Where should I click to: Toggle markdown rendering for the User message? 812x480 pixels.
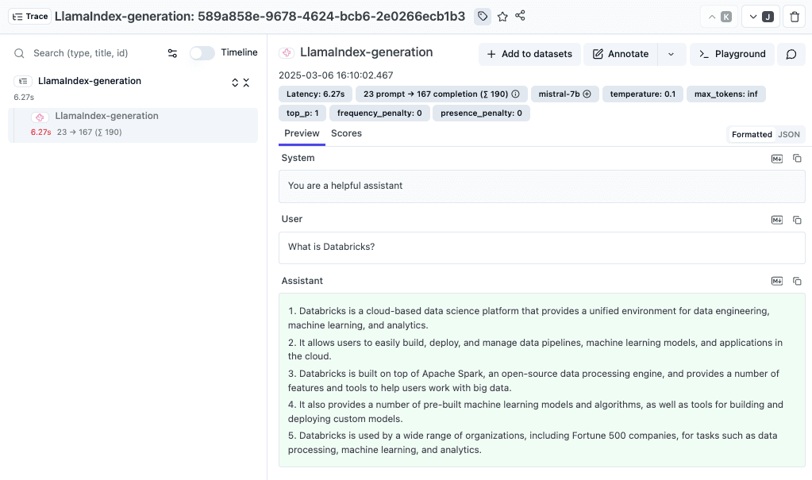point(776,220)
